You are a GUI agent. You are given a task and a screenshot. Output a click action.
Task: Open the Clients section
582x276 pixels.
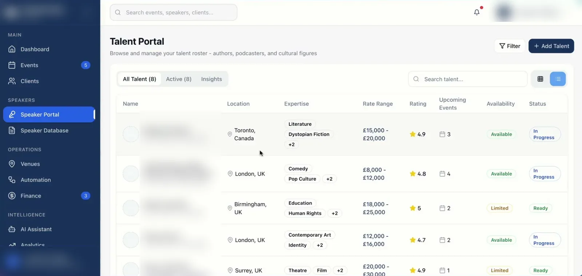point(49,81)
